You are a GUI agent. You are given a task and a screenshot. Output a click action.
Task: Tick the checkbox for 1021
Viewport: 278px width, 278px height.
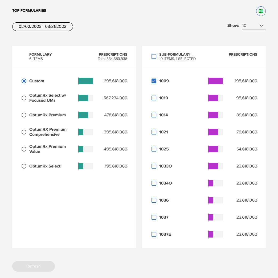pos(154,132)
